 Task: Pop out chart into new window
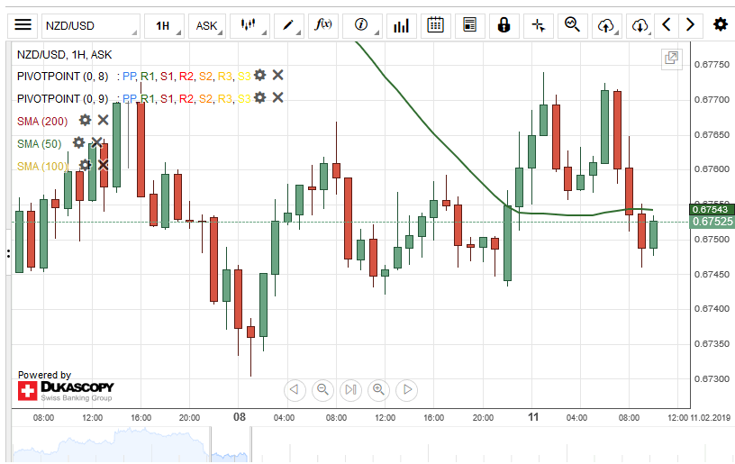pos(671,59)
